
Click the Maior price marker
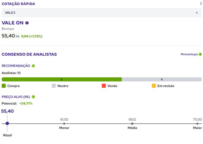pyautogui.click(x=197, y=124)
